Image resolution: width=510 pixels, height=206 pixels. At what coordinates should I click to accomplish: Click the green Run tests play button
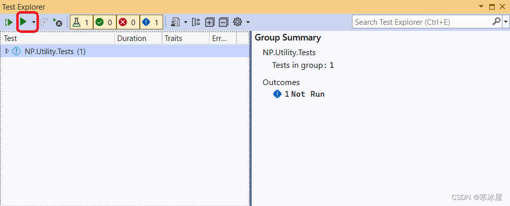pos(23,22)
